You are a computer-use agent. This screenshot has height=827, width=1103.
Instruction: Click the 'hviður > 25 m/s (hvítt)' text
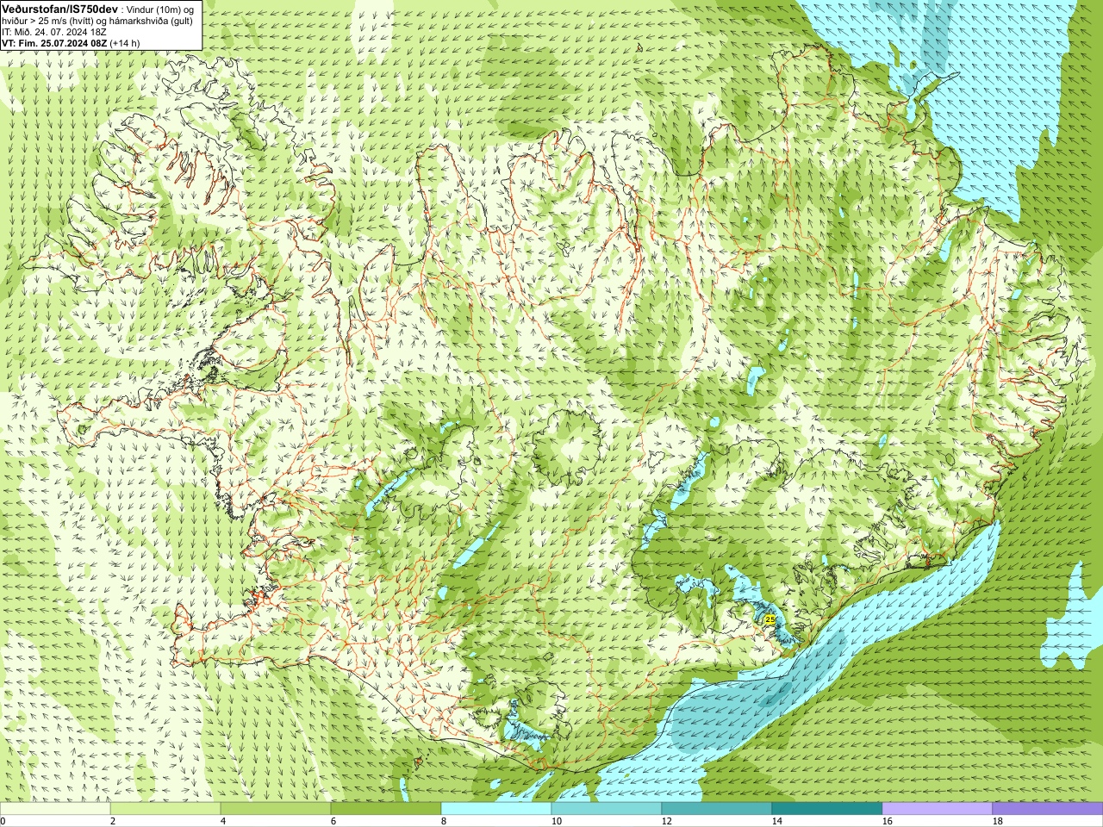click(49, 20)
